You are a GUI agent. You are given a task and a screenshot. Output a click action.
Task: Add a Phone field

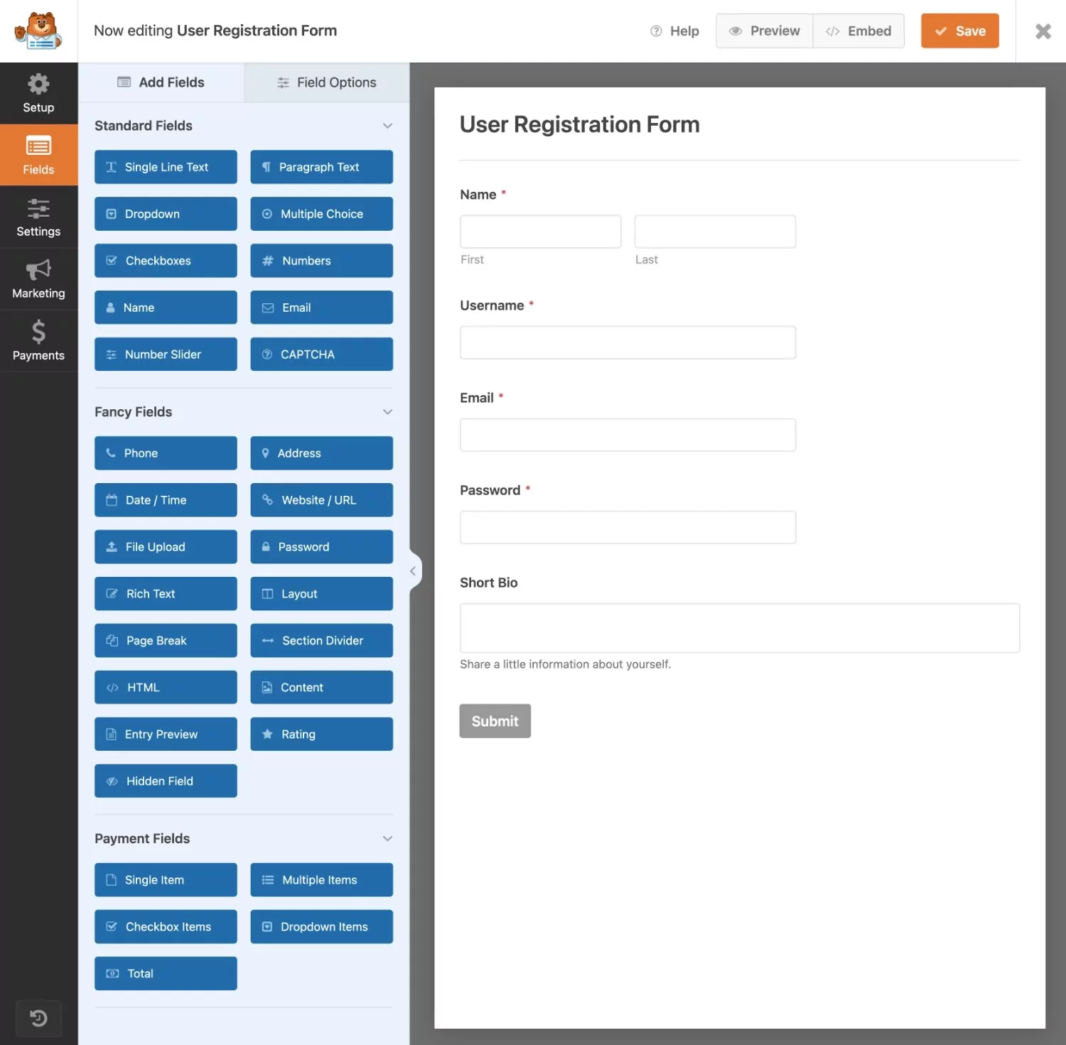tap(166, 453)
